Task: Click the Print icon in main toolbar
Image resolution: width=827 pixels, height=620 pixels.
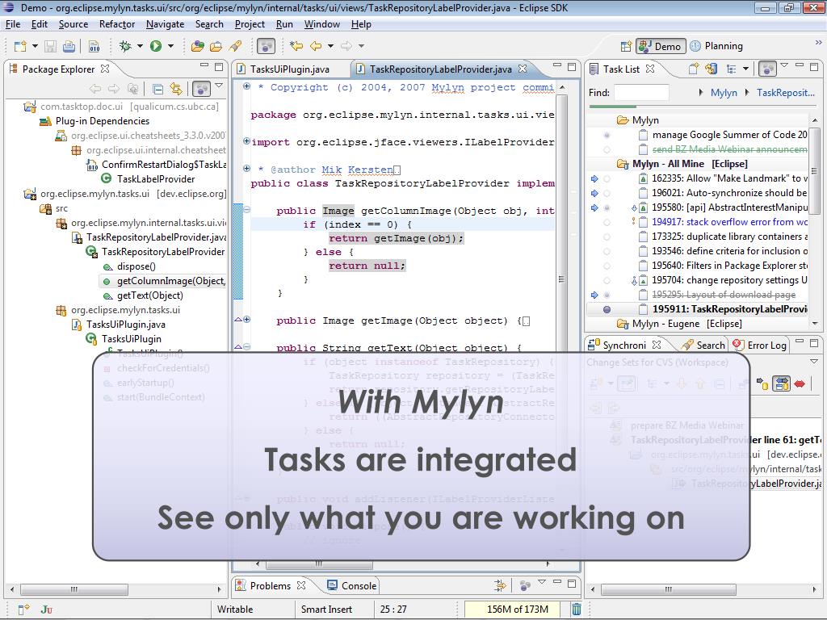Action: [x=69, y=46]
